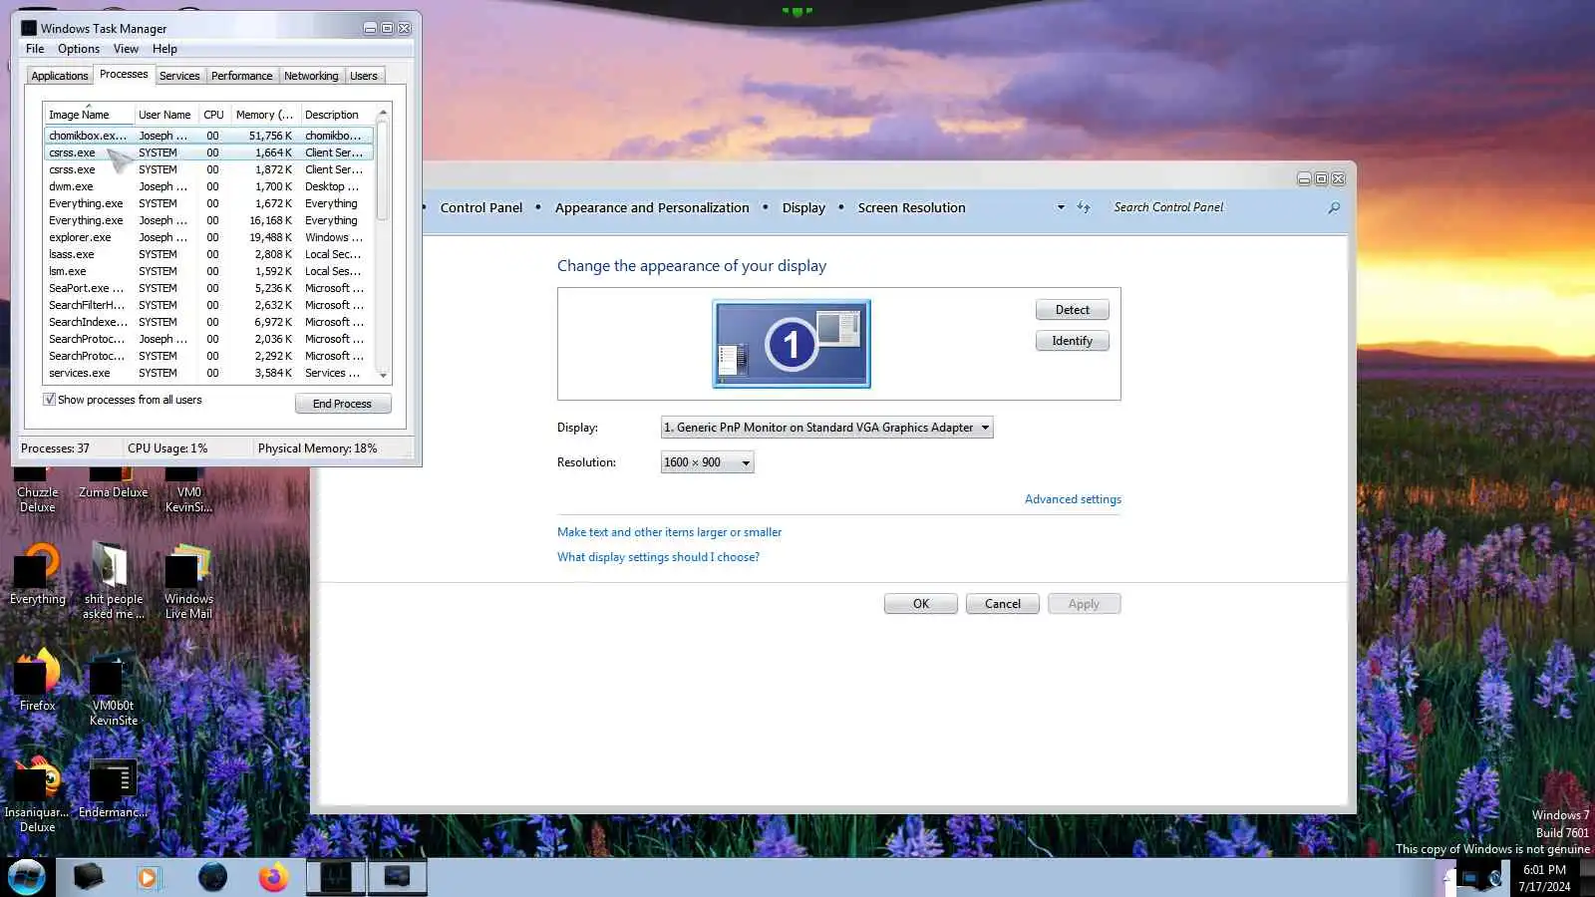Click Cancel in Screen Resolution
Image resolution: width=1595 pixels, height=897 pixels.
[x=1003, y=604]
